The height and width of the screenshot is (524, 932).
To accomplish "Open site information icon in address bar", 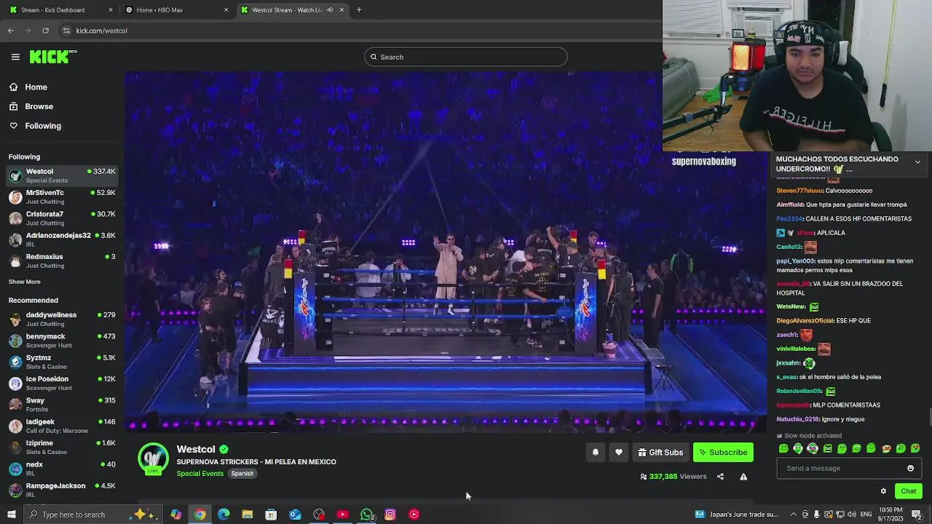I will coord(66,31).
